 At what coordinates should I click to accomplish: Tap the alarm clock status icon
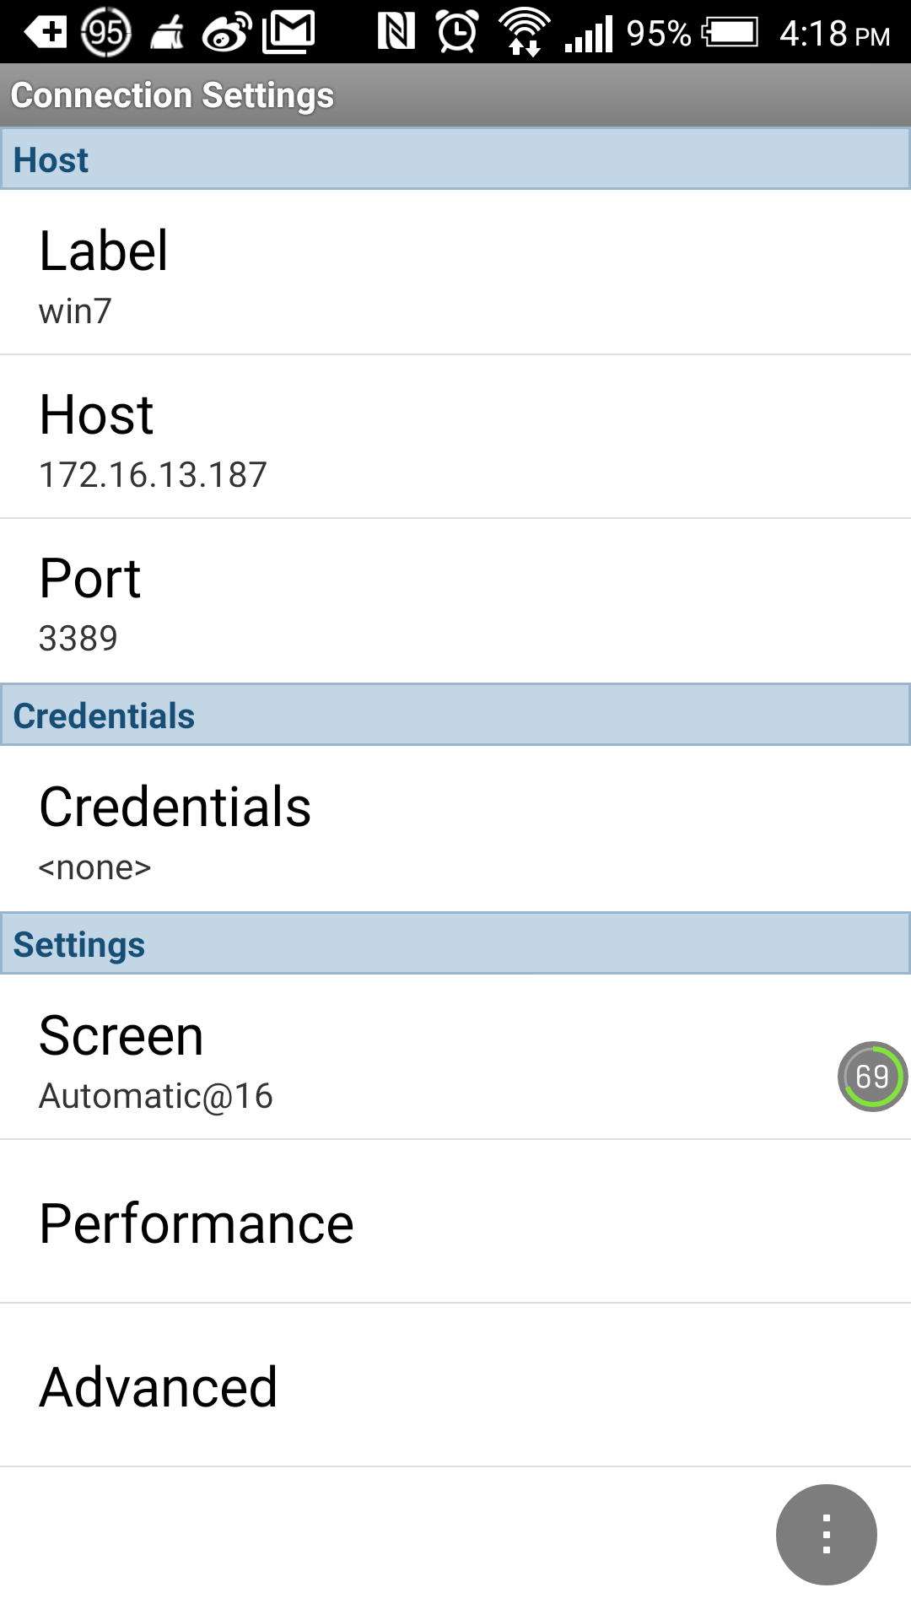pos(457,32)
